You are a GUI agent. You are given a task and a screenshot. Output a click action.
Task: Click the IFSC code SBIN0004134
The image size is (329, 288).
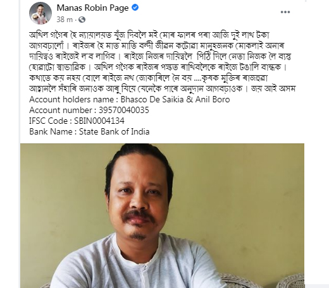pos(99,121)
